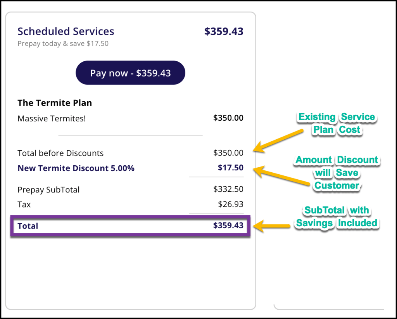
Task: Click the Total label in the purple box
Action: click(x=28, y=226)
